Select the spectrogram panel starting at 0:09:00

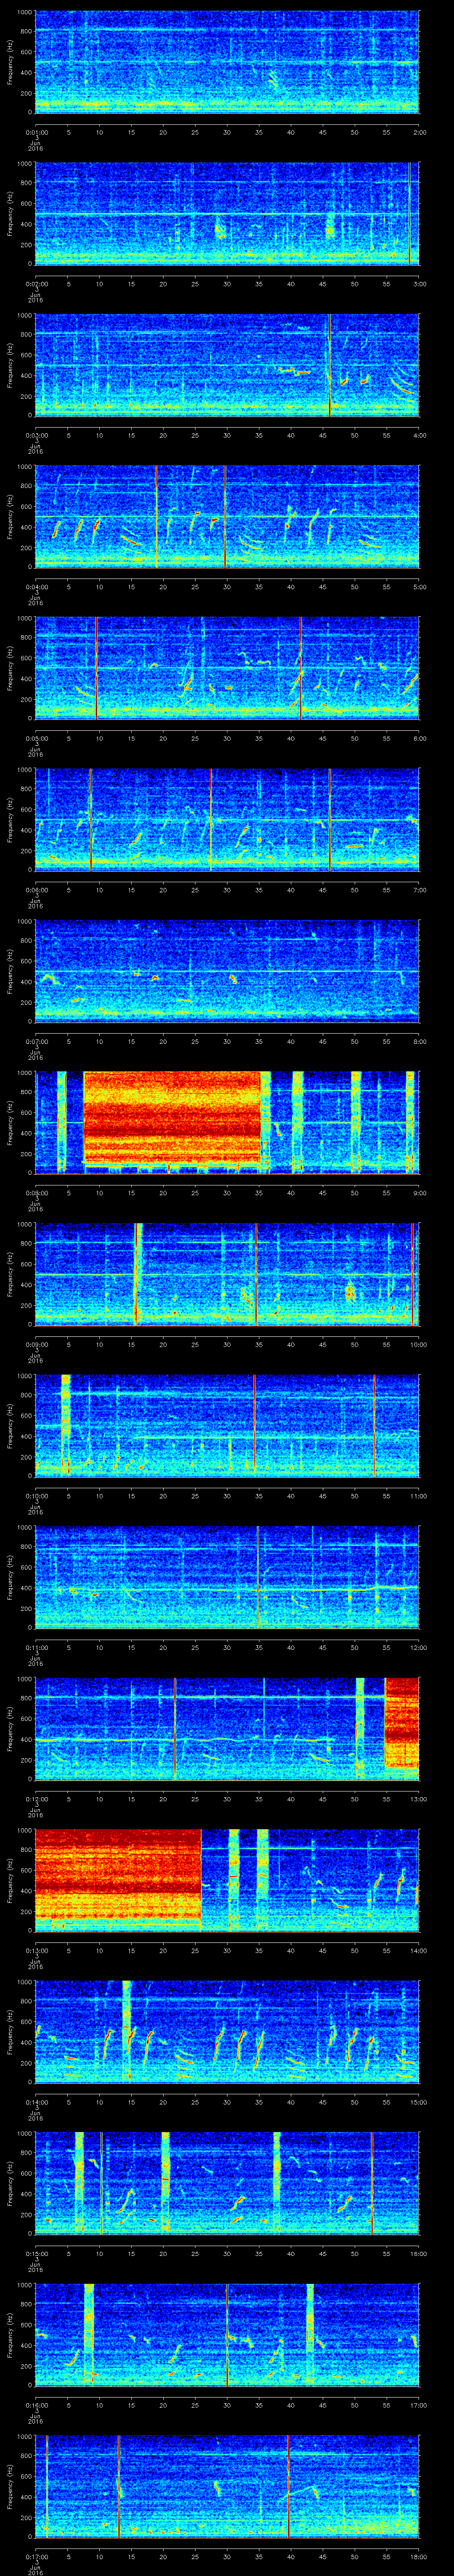coord(227,1274)
